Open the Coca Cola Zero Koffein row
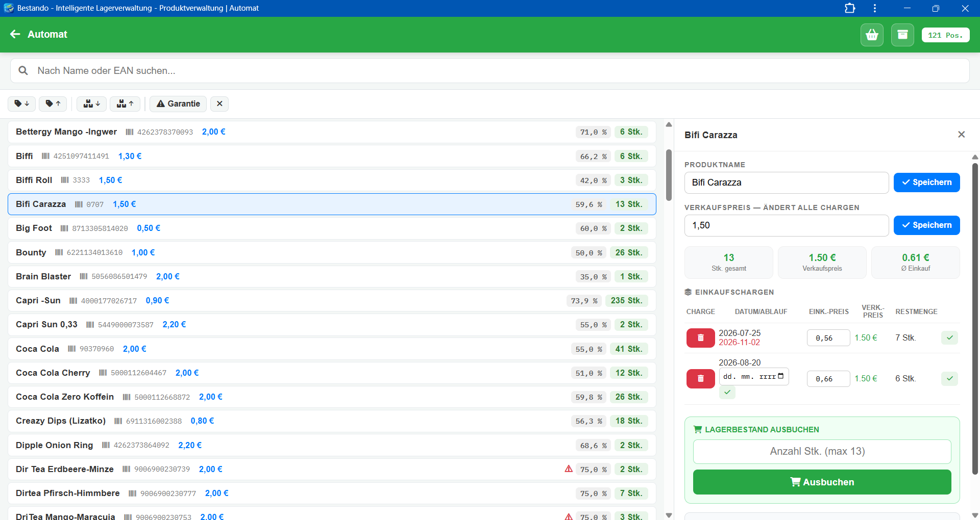Viewport: 980px width, 520px height. pos(332,397)
